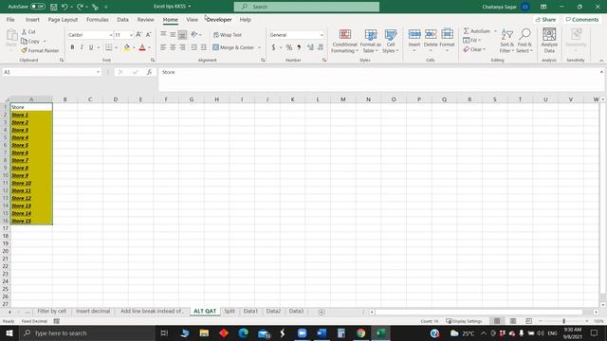Viewport: 607px width, 341px height.
Task: Click the Share button
Action: (545, 20)
